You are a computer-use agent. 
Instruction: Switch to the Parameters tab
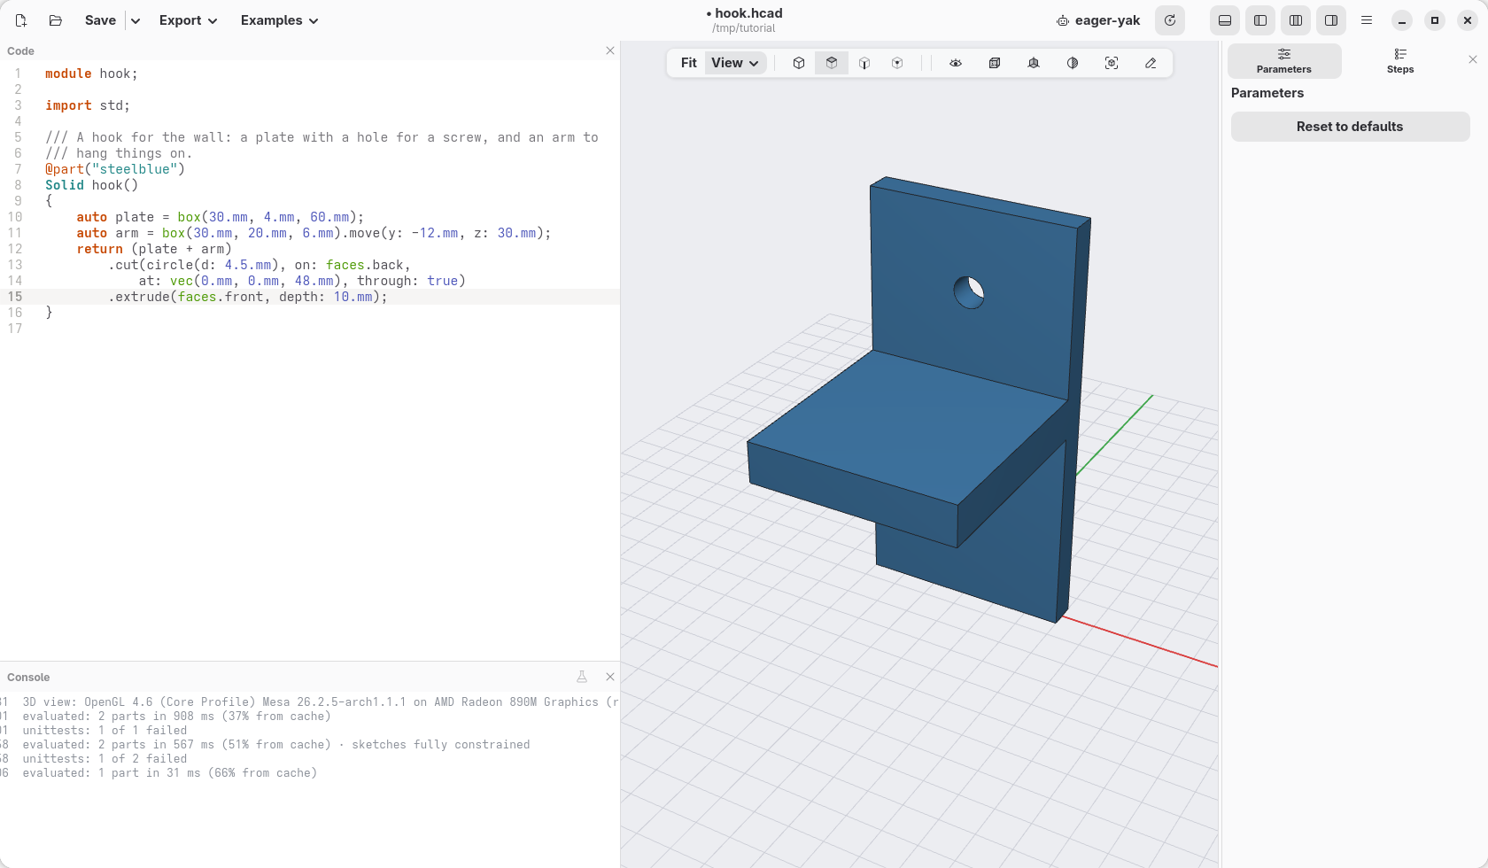[1284, 61]
